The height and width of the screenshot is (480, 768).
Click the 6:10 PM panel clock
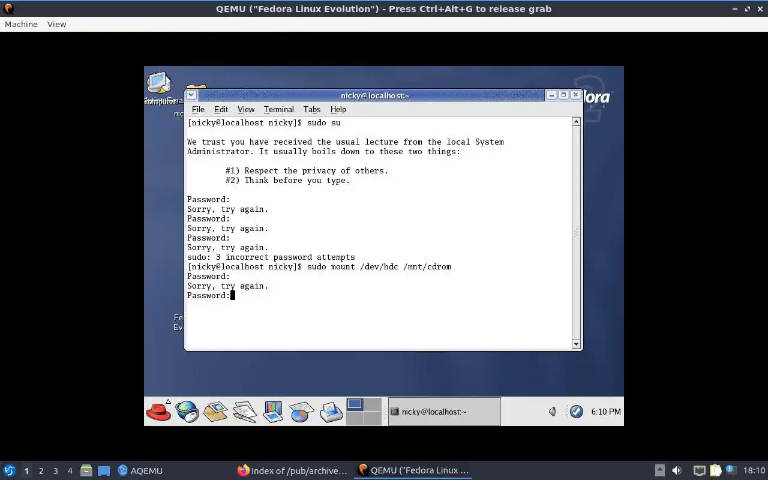[606, 412]
